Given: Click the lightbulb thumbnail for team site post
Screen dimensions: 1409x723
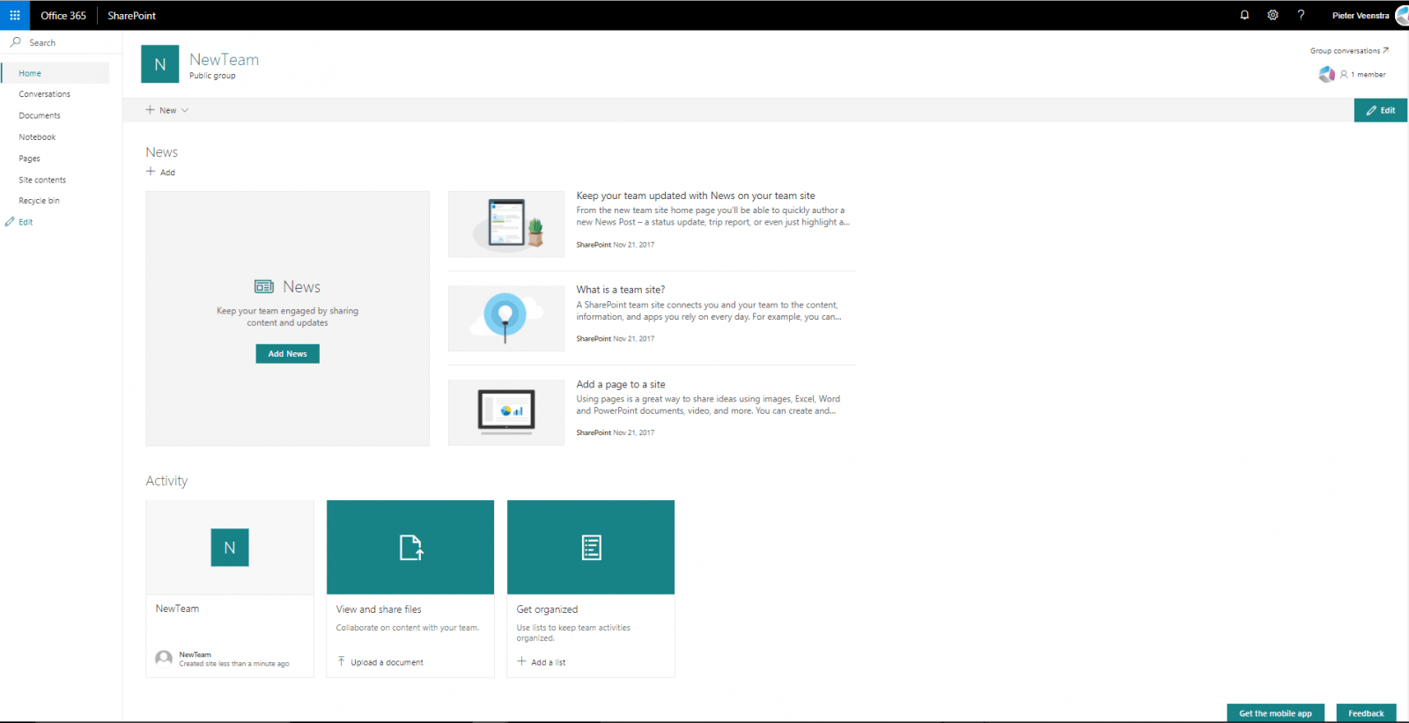Looking at the screenshot, I should (x=506, y=318).
